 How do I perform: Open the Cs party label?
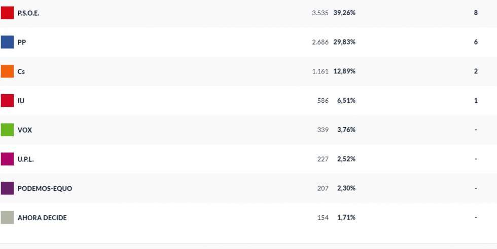click(x=21, y=72)
